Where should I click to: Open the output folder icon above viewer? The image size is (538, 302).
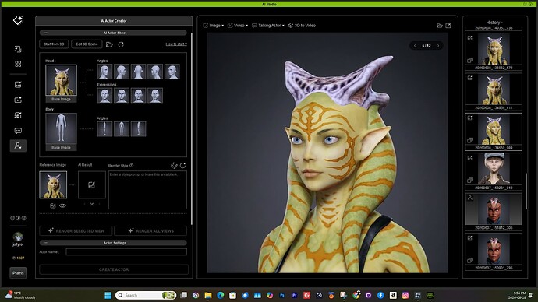click(x=440, y=26)
